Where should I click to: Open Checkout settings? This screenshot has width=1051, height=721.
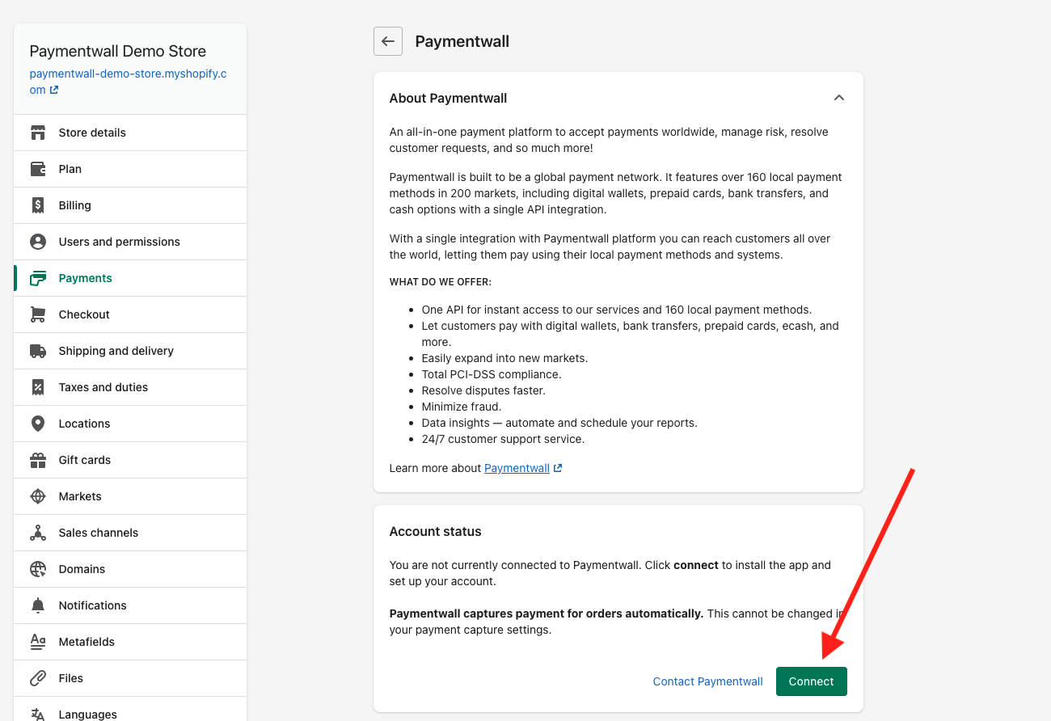[130, 314]
